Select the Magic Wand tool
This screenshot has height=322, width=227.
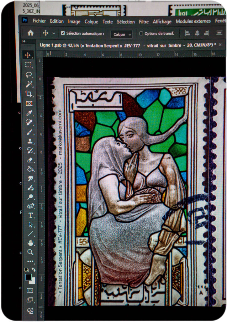coord(29,84)
